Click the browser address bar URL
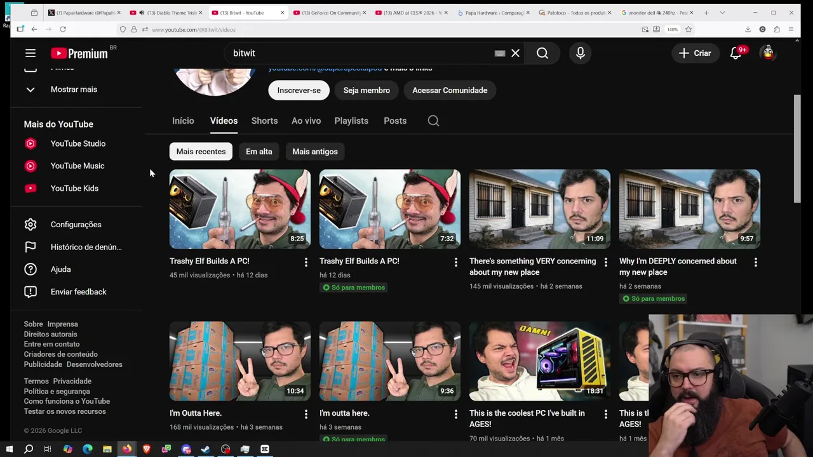 click(x=194, y=30)
